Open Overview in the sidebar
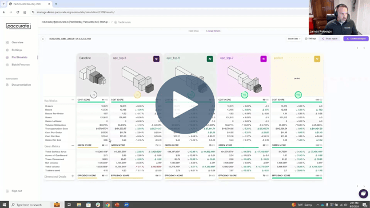Viewport: 370px width, 208px height. point(18,42)
